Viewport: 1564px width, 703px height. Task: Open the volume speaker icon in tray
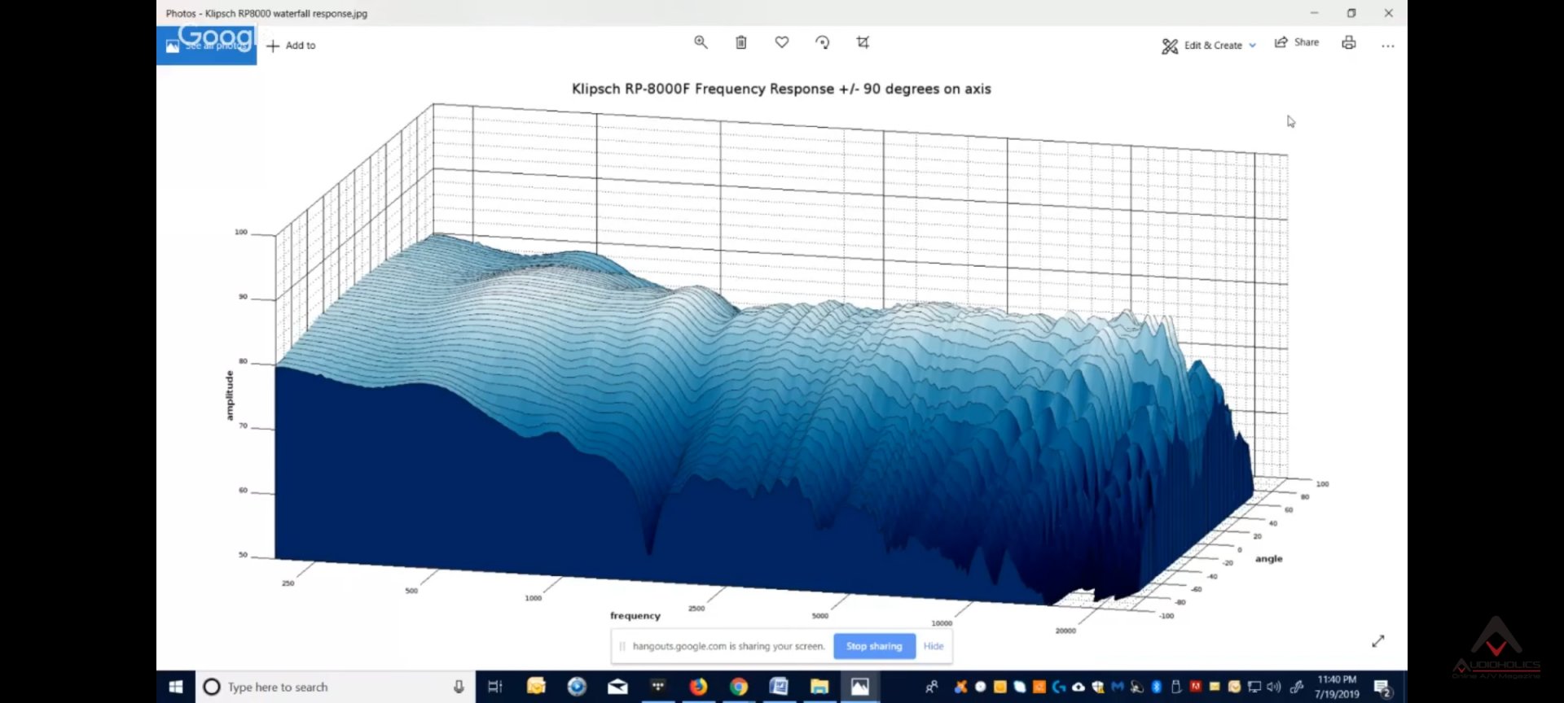[x=1274, y=687]
